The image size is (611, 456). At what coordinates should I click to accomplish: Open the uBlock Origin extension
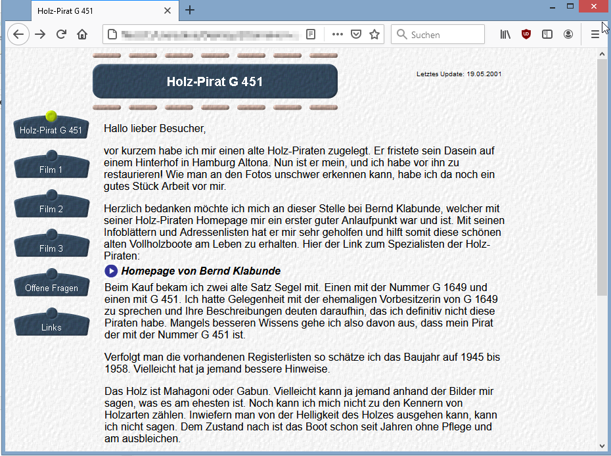pos(526,34)
